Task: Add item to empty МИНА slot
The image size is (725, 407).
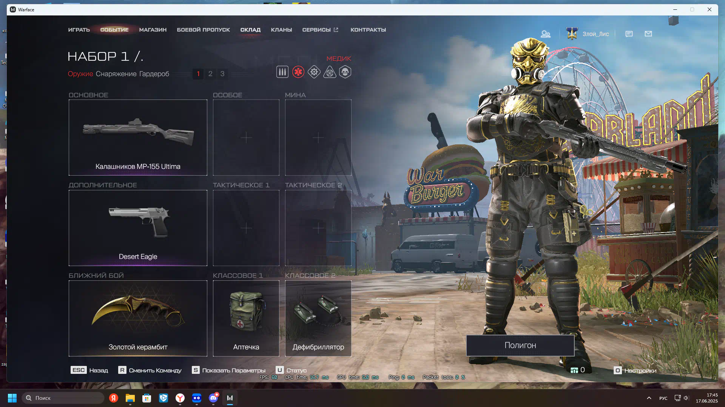Action: (318, 138)
